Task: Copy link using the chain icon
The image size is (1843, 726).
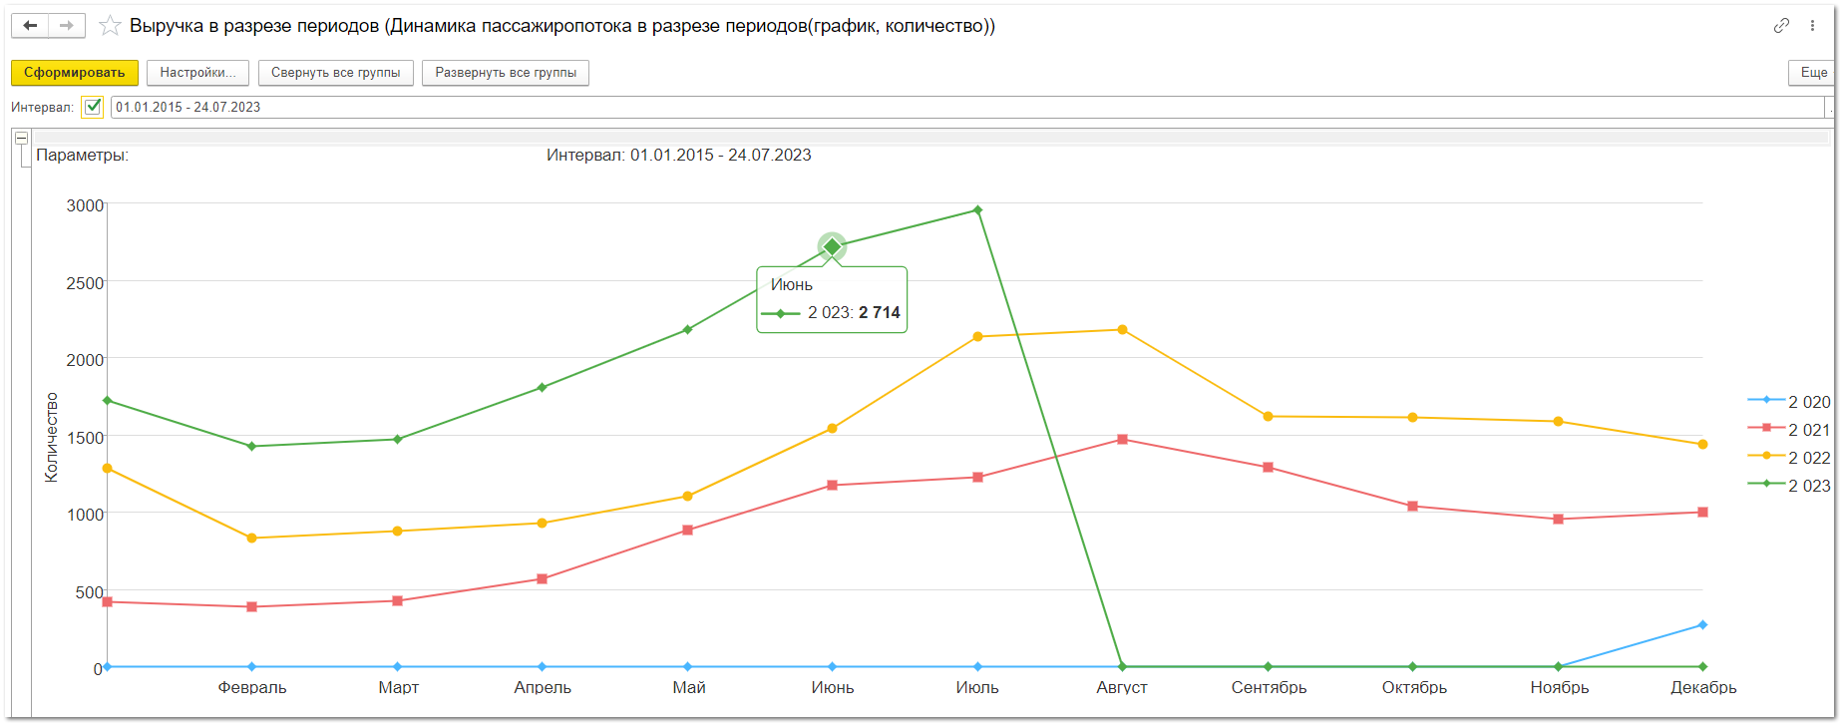Action: pos(1781,26)
